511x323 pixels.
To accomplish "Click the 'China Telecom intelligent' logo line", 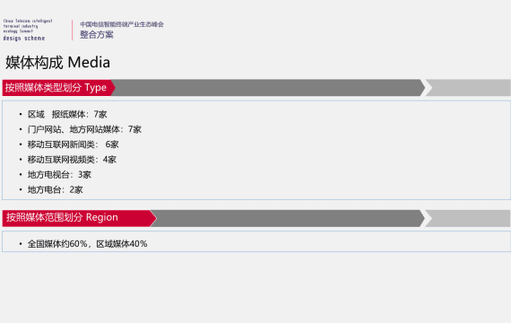I will pos(28,21).
